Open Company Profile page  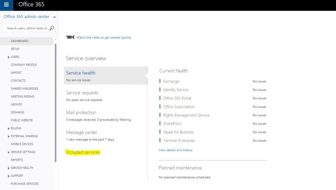point(24,65)
